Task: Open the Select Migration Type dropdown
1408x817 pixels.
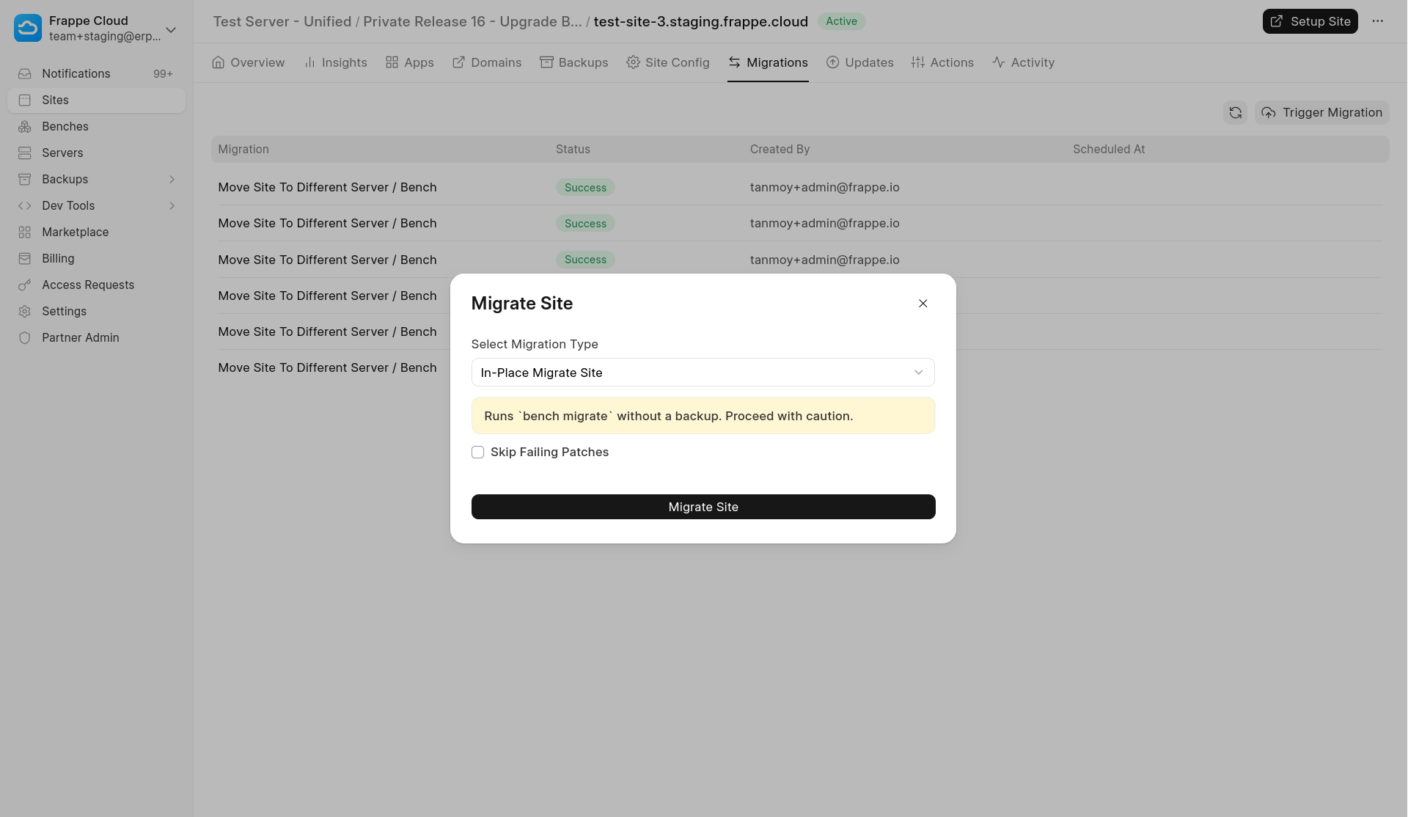Action: click(703, 373)
